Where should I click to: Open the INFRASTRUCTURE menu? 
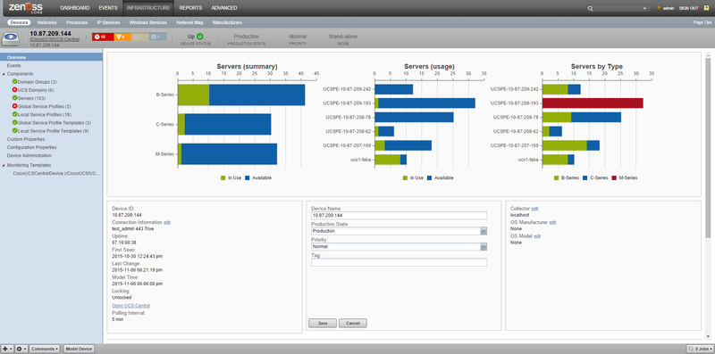click(148, 8)
